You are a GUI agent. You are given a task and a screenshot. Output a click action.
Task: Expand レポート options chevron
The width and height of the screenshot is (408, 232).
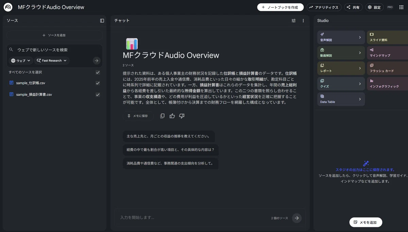(x=360, y=68)
